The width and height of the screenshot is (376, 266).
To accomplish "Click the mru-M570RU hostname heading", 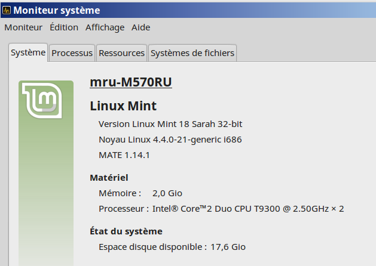I will 131,82.
